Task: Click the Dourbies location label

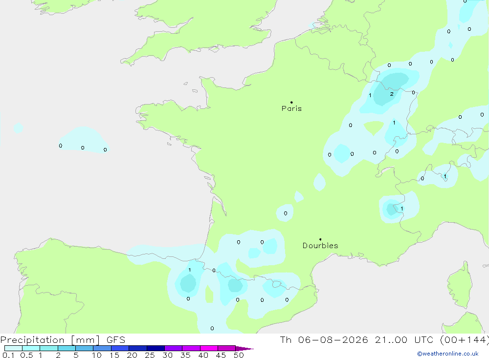Action: click(320, 246)
